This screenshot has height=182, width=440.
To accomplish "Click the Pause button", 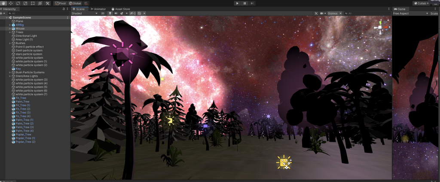I will coord(245,3).
